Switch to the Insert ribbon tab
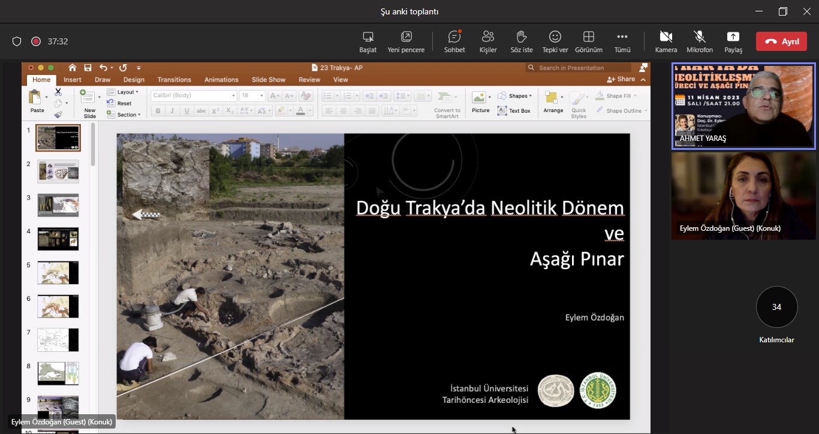 click(73, 80)
